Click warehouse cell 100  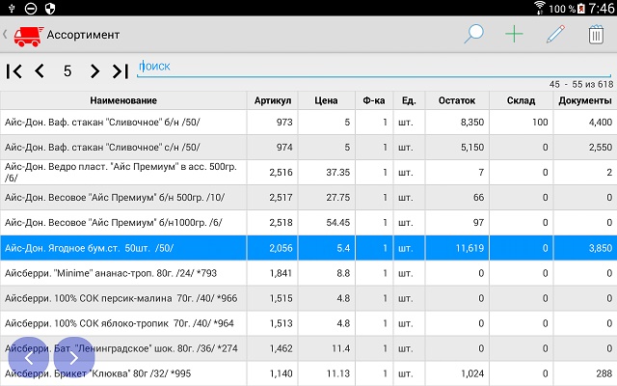tap(521, 123)
